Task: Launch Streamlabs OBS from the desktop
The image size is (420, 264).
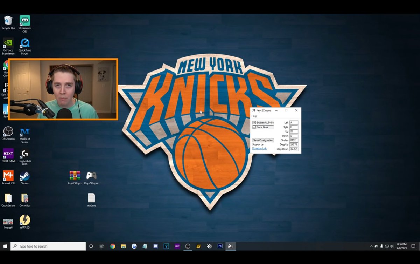Action: click(x=25, y=24)
